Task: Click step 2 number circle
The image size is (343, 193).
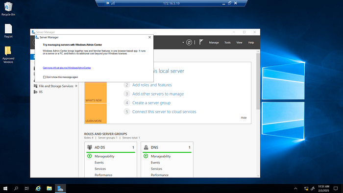Action: (126, 85)
